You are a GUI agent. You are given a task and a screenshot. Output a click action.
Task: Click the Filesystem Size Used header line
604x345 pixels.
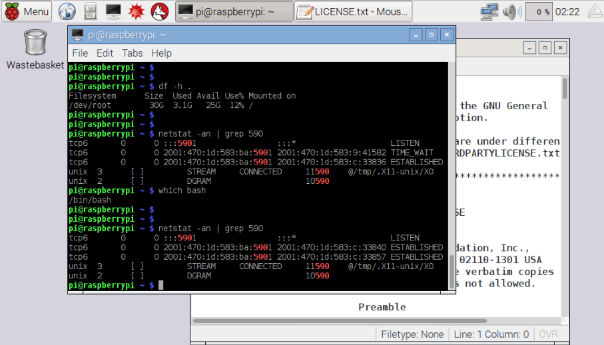(182, 96)
